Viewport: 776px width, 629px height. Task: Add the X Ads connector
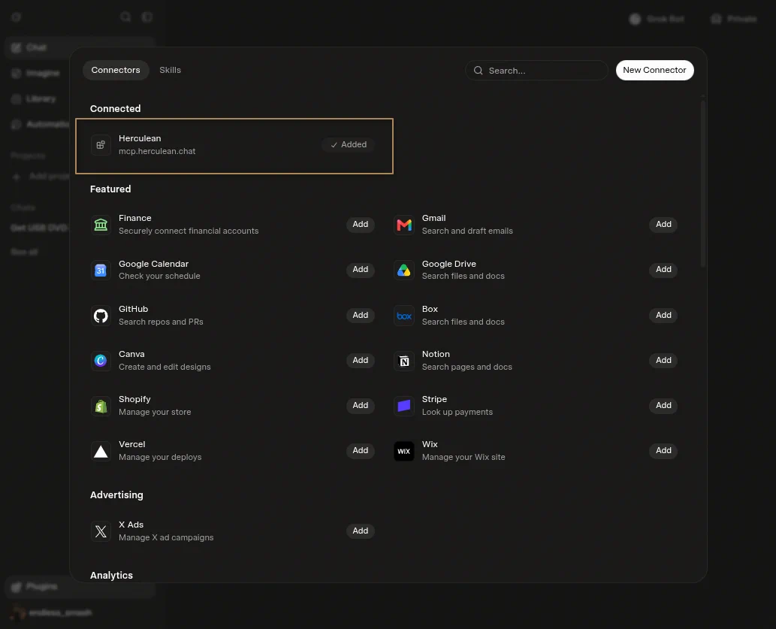pos(361,531)
